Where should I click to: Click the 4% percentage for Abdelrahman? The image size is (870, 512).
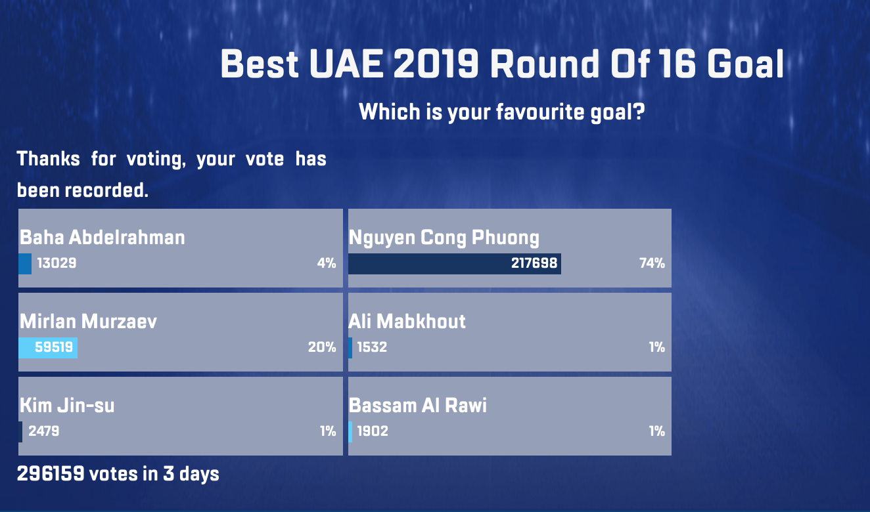coord(326,264)
